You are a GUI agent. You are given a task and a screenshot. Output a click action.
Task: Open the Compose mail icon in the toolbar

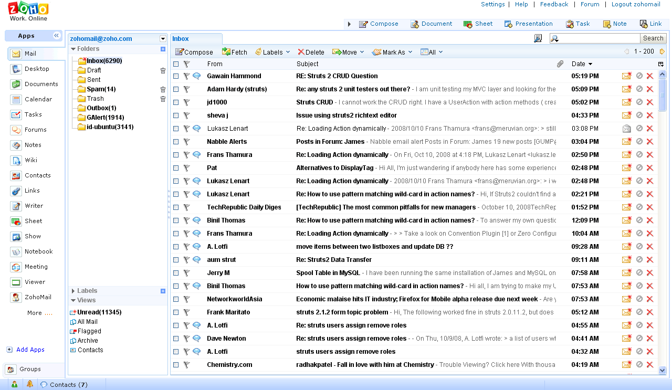pyautogui.click(x=194, y=52)
